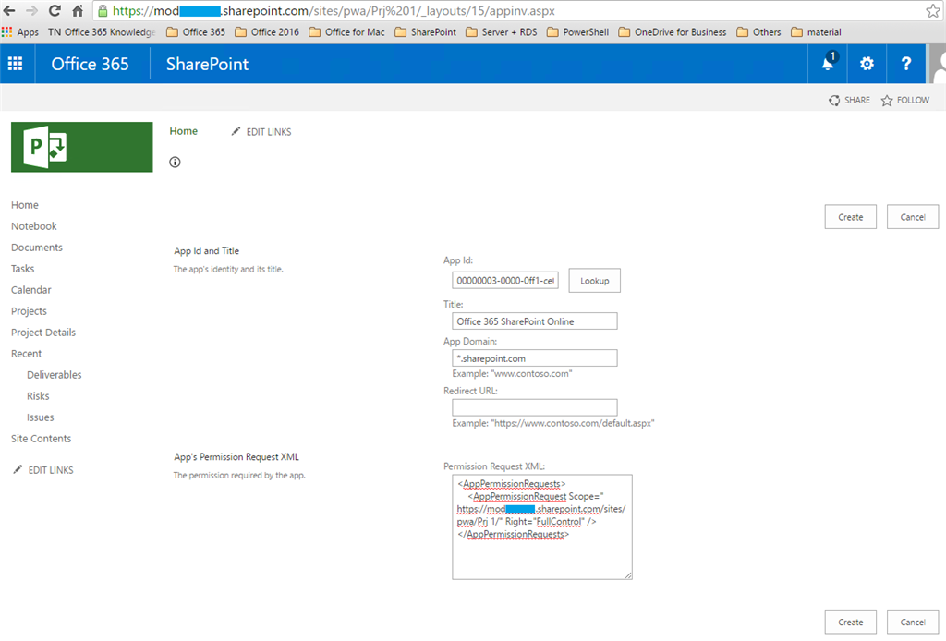Click the secure padlock icon in address bar
This screenshot has height=641, width=946.
[x=103, y=11]
